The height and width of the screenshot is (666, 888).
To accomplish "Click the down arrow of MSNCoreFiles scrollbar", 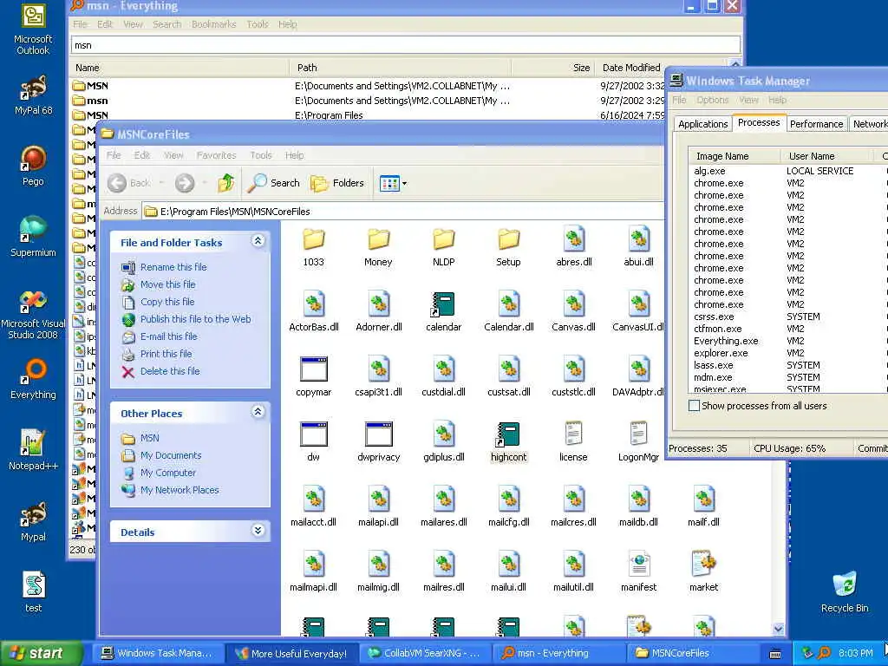I will coord(778,629).
